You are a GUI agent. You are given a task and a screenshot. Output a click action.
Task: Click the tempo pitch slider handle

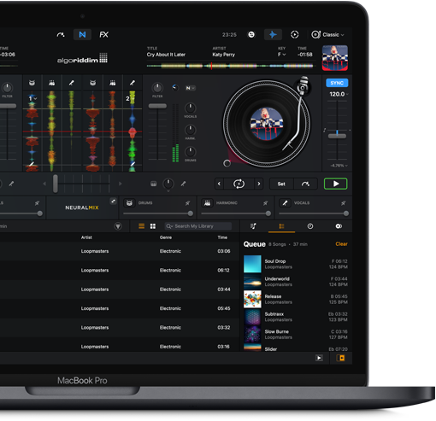click(x=337, y=136)
